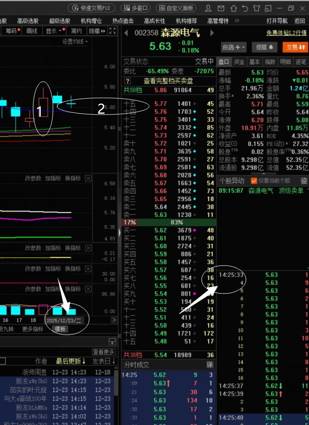Image resolution: width=309 pixels, height=425 pixels.
Task: Switch to the 盘口 tab
Action: (224, 62)
